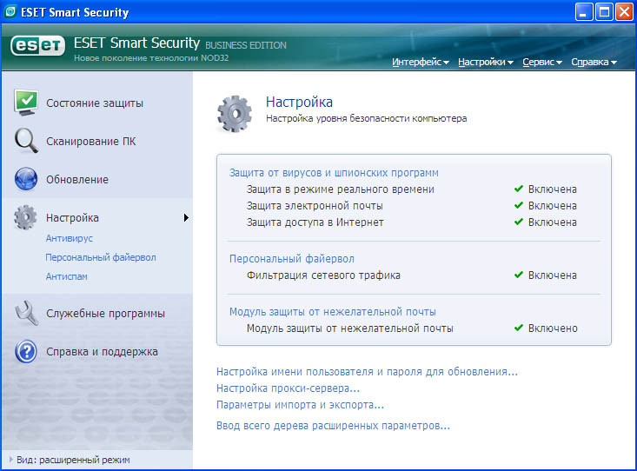This screenshot has height=471, width=637.
Task: Close the ESET Smart Security window
Action: tap(625, 12)
